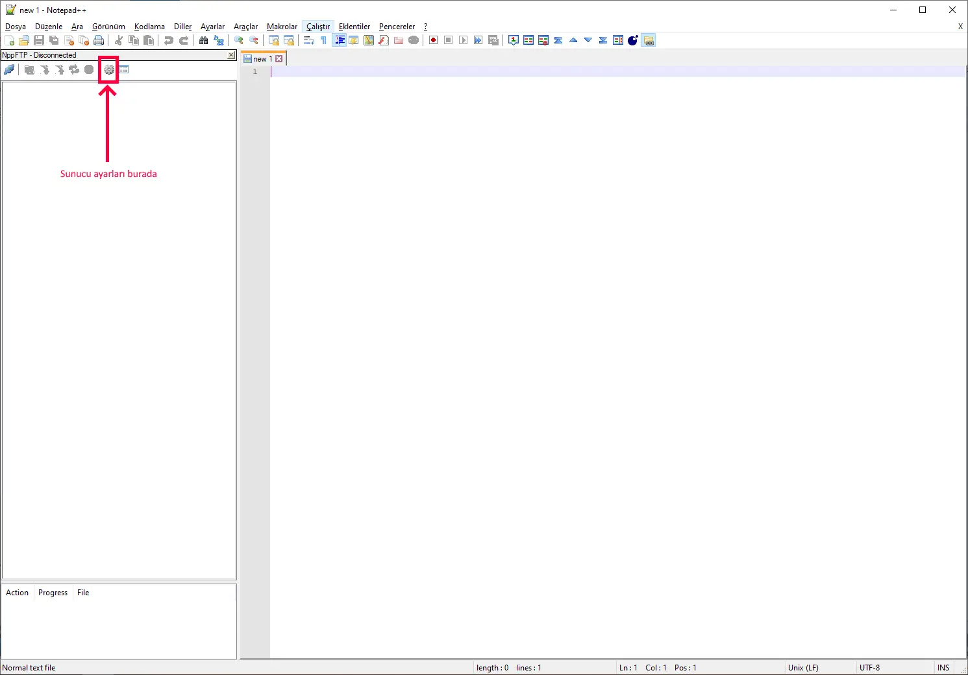
Task: Select the Find icon in the toolbar
Action: [x=203, y=40]
